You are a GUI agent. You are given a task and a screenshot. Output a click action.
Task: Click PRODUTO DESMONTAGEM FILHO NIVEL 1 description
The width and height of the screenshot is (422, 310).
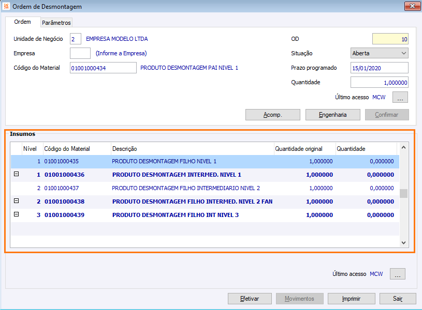[164, 161]
